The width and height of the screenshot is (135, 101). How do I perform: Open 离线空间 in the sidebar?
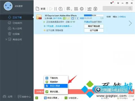click(17, 39)
